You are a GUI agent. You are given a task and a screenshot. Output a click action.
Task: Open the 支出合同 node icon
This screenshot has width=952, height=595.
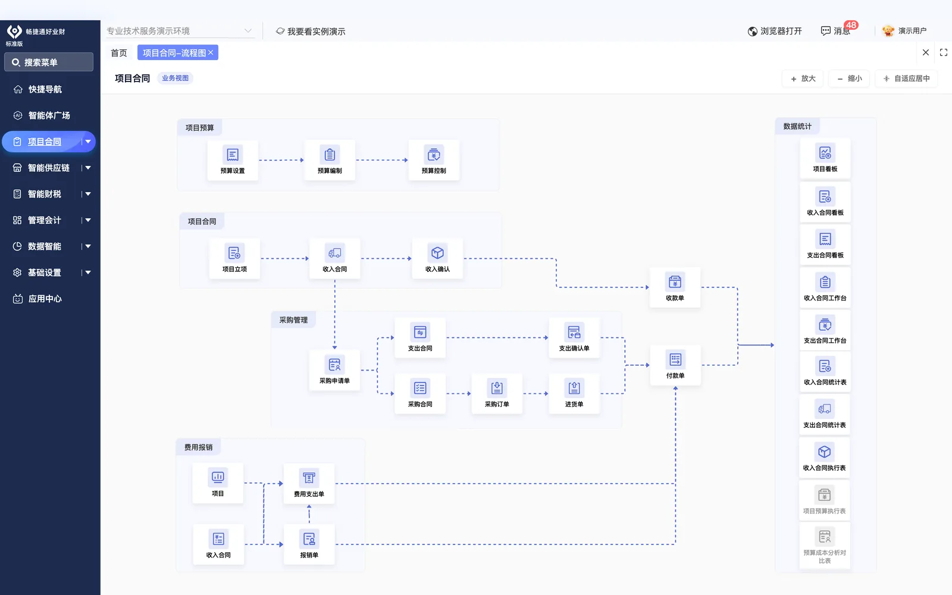tap(420, 333)
